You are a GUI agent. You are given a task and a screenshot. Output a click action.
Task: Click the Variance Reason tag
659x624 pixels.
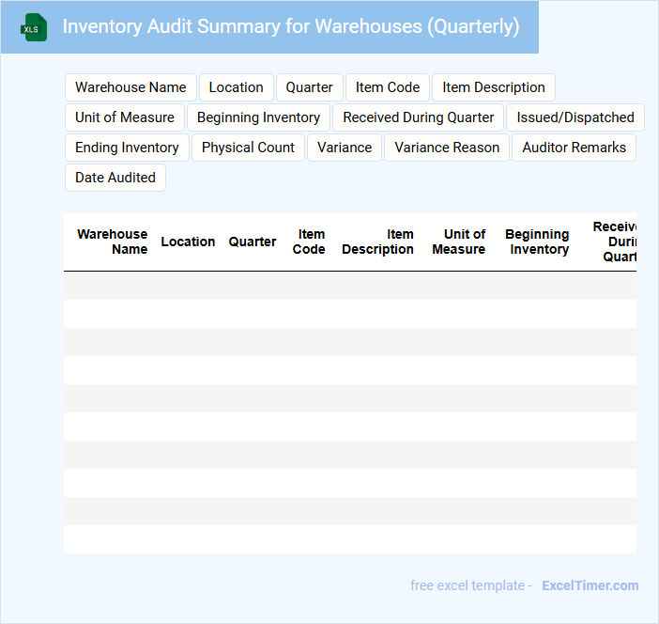tap(447, 148)
